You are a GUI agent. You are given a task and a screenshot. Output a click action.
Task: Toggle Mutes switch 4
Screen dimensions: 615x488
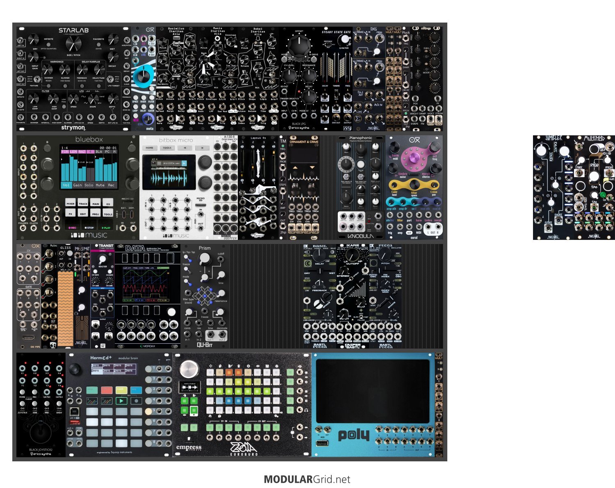(48, 292)
